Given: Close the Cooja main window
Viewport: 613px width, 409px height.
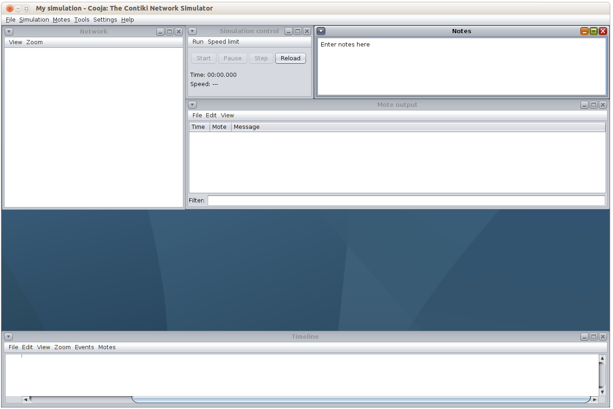Looking at the screenshot, I should (10, 8).
